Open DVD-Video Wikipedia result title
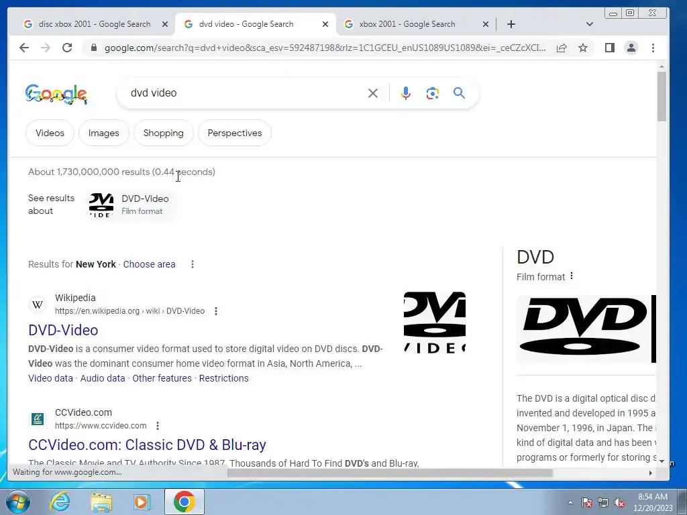 [x=63, y=330]
